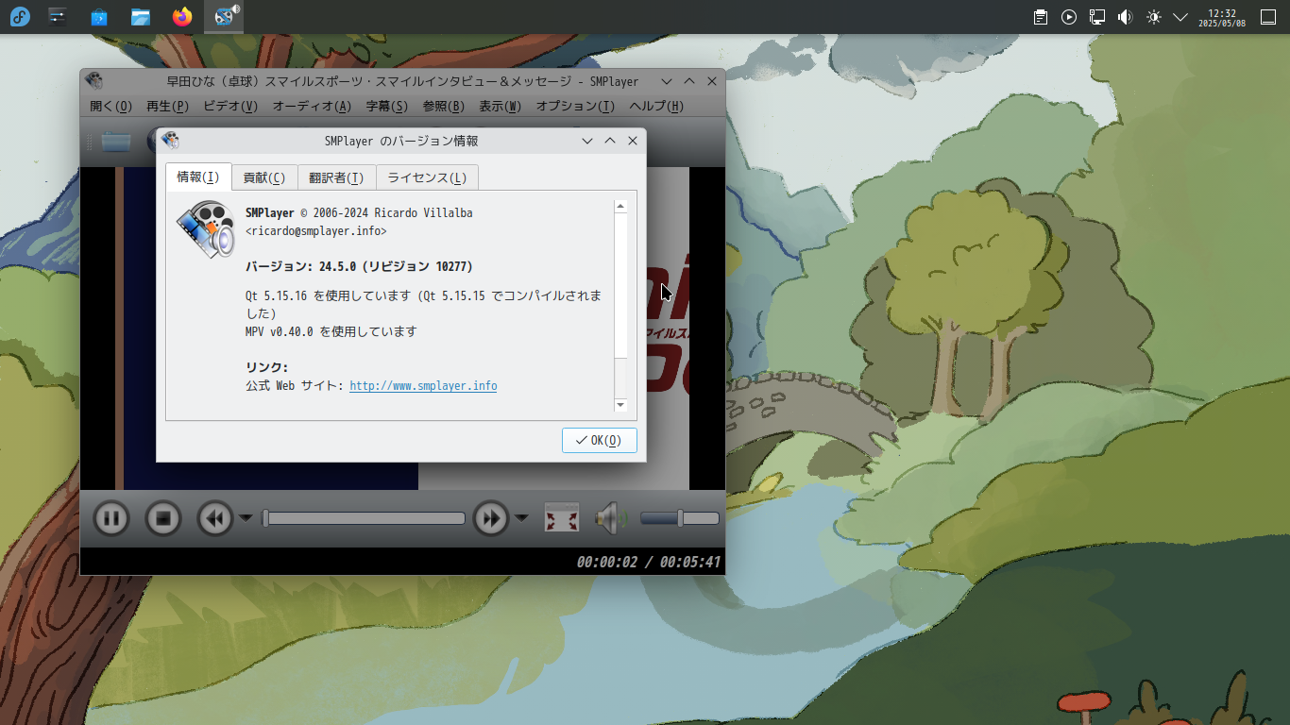The image size is (1290, 725).
Task: Open the Fedora application launcher
Action: (19, 17)
